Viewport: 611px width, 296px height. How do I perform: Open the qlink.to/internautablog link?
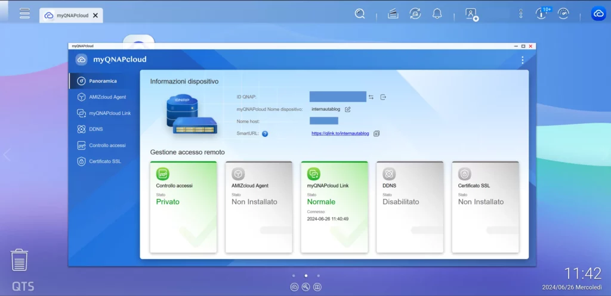pyautogui.click(x=340, y=133)
